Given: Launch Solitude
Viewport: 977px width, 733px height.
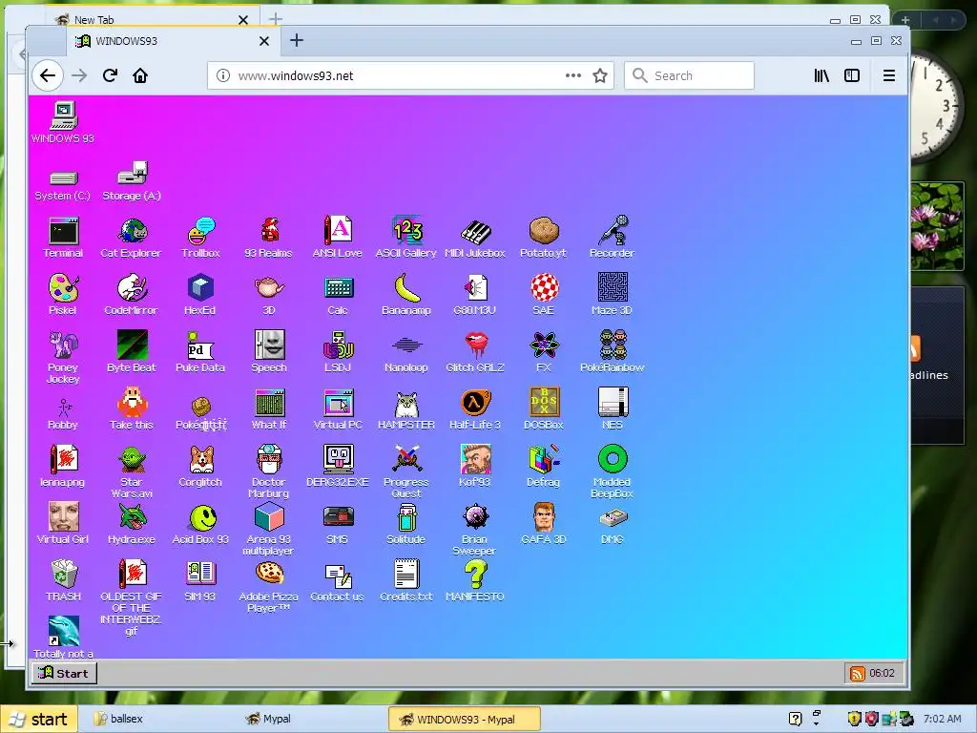Looking at the screenshot, I should [x=406, y=524].
